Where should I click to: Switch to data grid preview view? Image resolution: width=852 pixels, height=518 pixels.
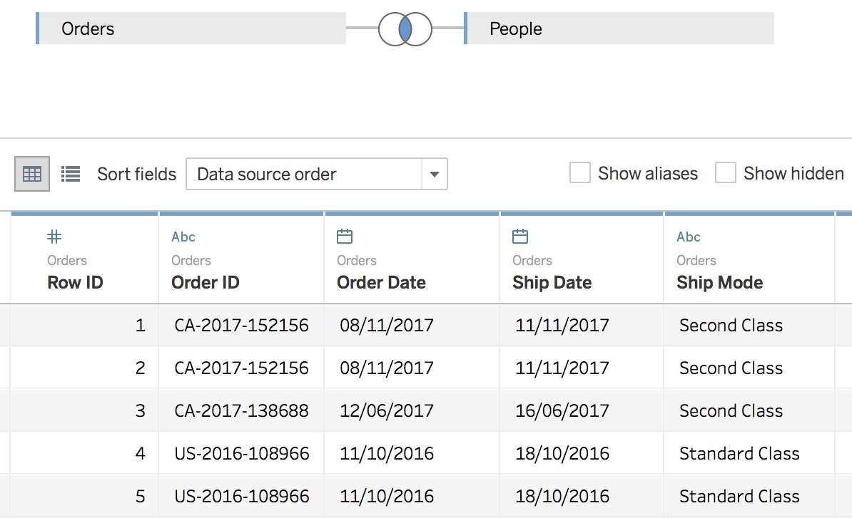(32, 174)
